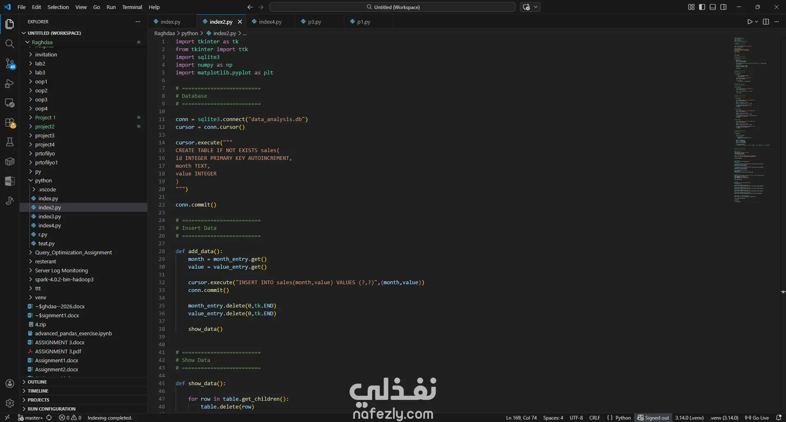Image resolution: width=786 pixels, height=422 pixels.
Task: Open the Selection menu
Action: click(58, 7)
